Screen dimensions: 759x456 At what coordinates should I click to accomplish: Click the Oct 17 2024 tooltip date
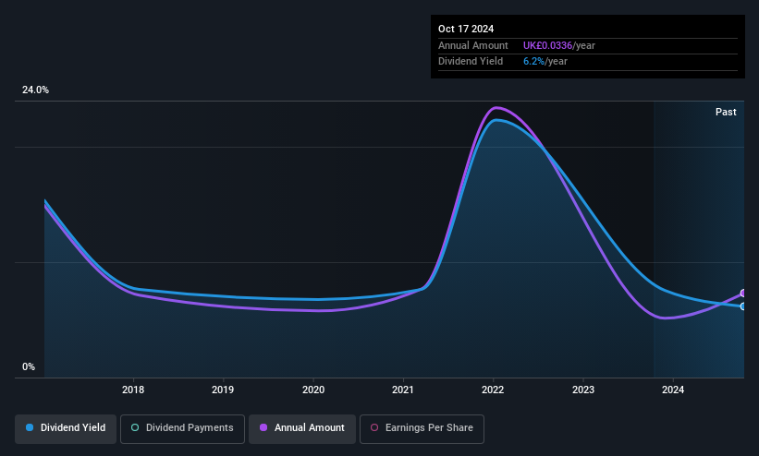coord(466,29)
